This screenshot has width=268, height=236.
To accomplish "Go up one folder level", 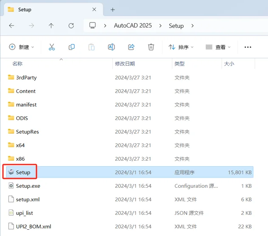I will click(x=51, y=25).
